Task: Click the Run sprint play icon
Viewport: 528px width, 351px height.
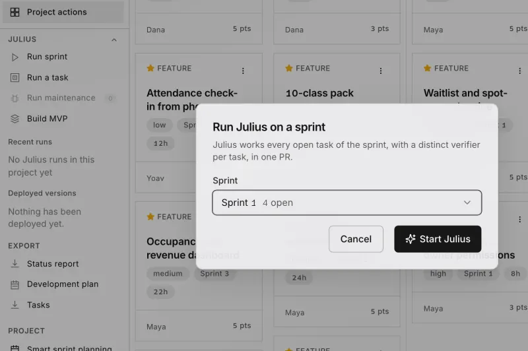Action: [15, 57]
